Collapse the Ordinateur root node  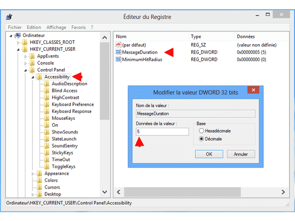pos(11,36)
